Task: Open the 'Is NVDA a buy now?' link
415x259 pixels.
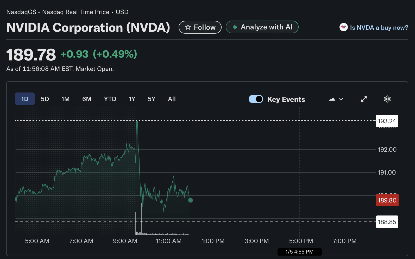Action: coord(379,27)
